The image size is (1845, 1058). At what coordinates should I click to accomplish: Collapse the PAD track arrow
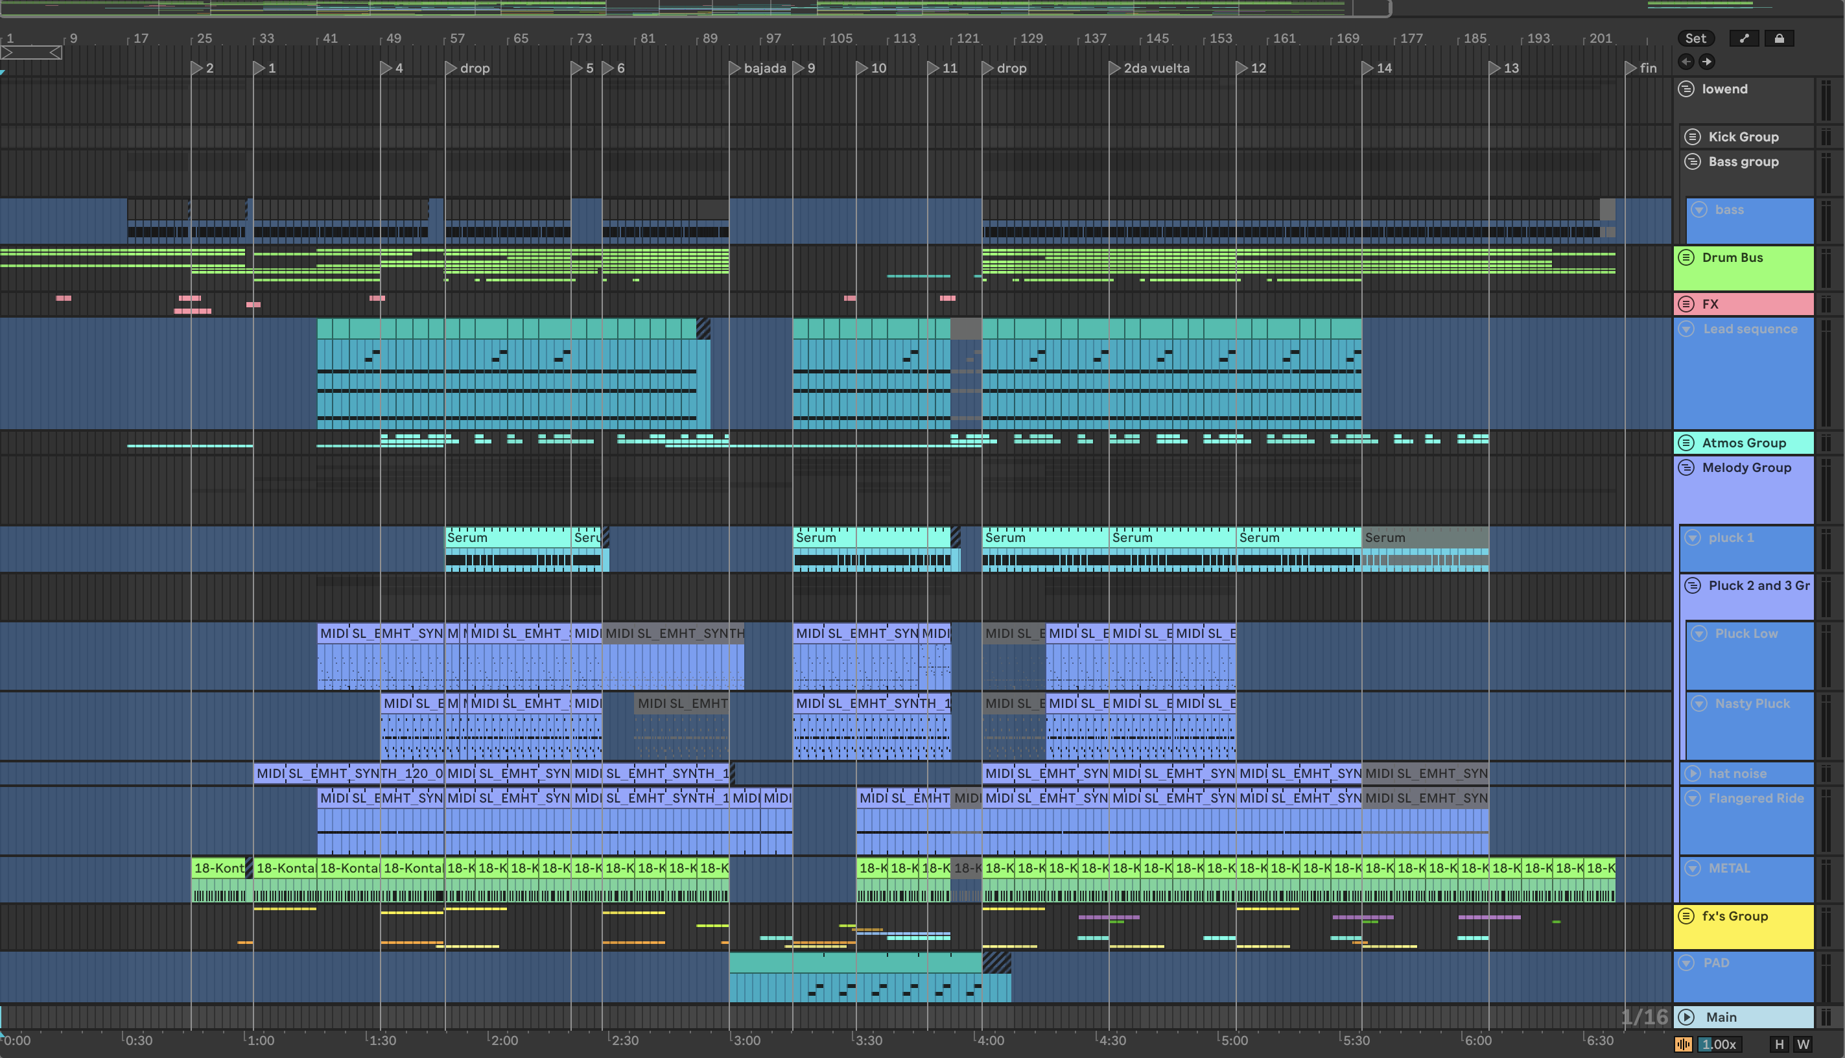tap(1687, 962)
